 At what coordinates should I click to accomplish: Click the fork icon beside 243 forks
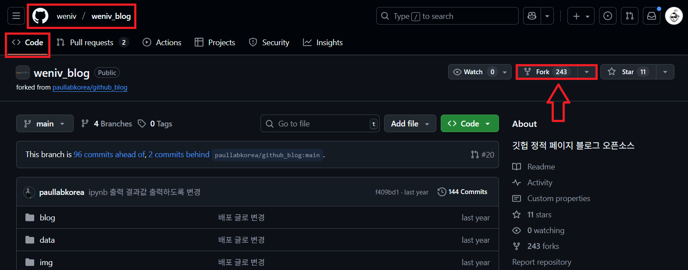tap(517, 246)
